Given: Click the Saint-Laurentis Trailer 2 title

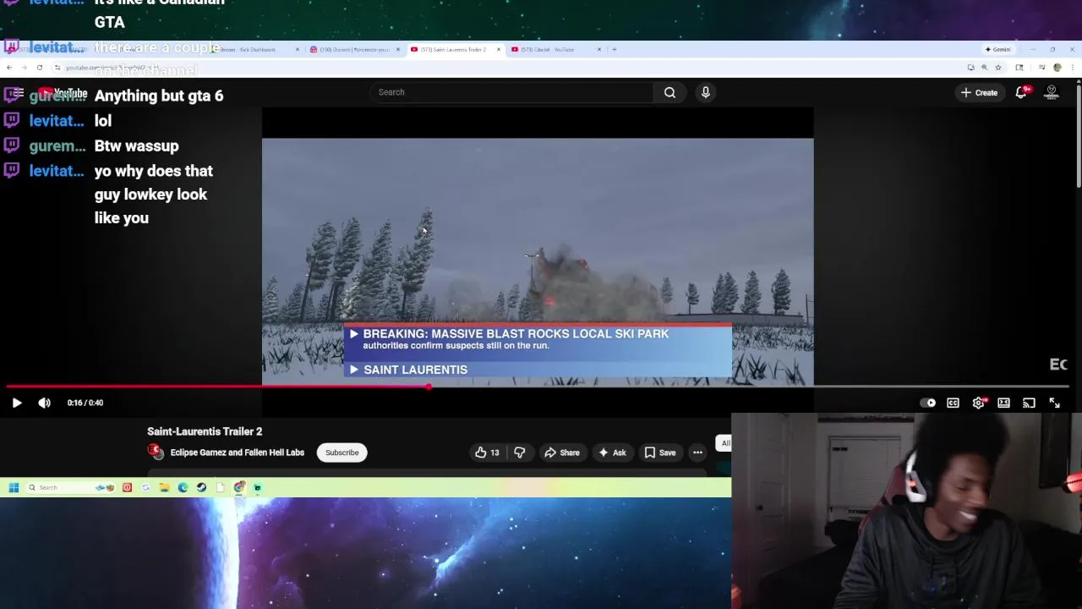Looking at the screenshot, I should pos(205,431).
